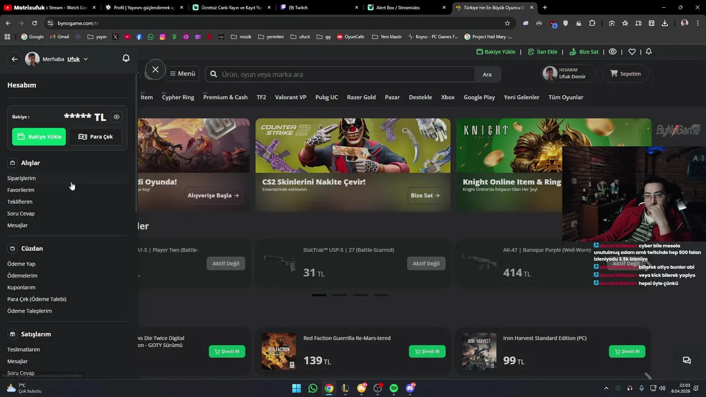Select the TF2 category tab
706x397 pixels.
[261, 97]
